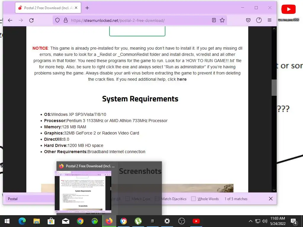Click 'Memory:128 MB RAM' list item
The image size is (303, 227).
65,127
